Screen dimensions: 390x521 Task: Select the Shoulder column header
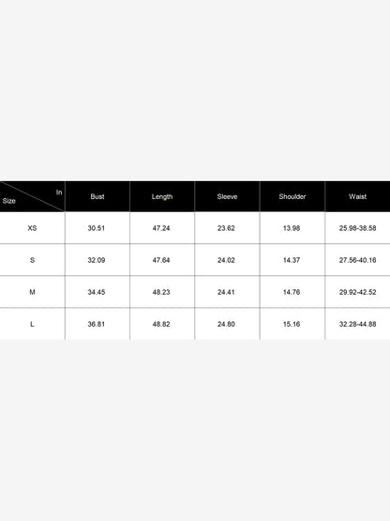pos(292,196)
